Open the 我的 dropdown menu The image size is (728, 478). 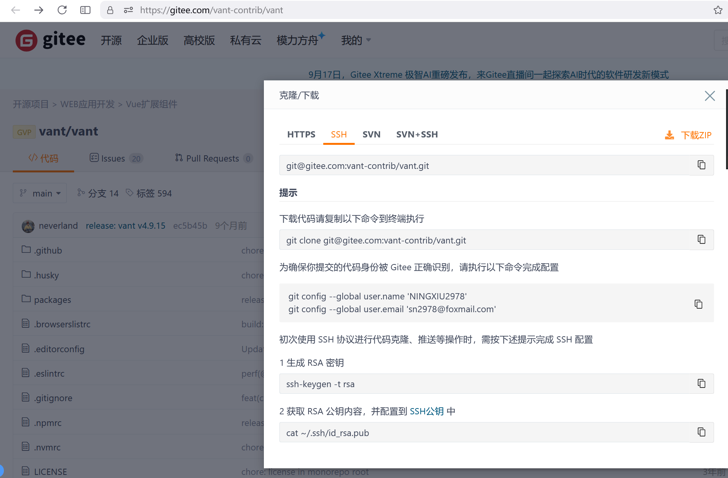(355, 40)
